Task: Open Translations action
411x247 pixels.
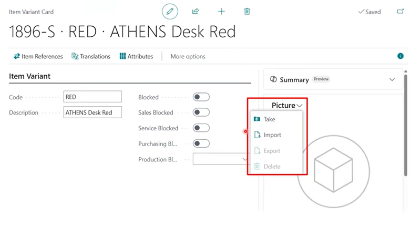Action: point(91,56)
